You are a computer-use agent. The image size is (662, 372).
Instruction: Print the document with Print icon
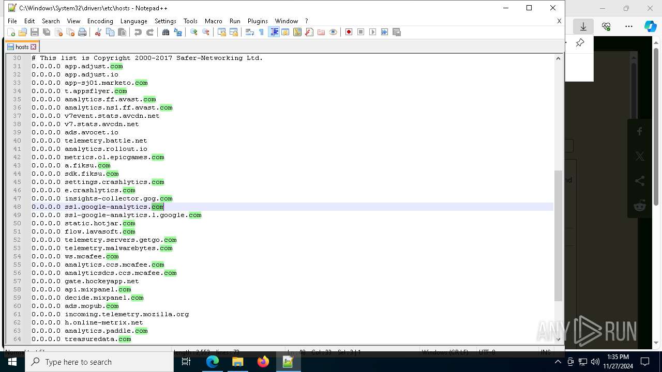click(x=82, y=32)
